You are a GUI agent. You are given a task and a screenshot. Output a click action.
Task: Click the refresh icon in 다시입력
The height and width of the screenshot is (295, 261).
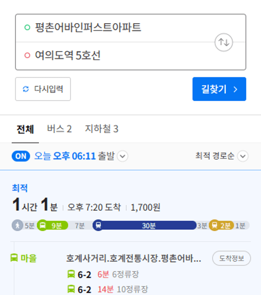point(26,89)
